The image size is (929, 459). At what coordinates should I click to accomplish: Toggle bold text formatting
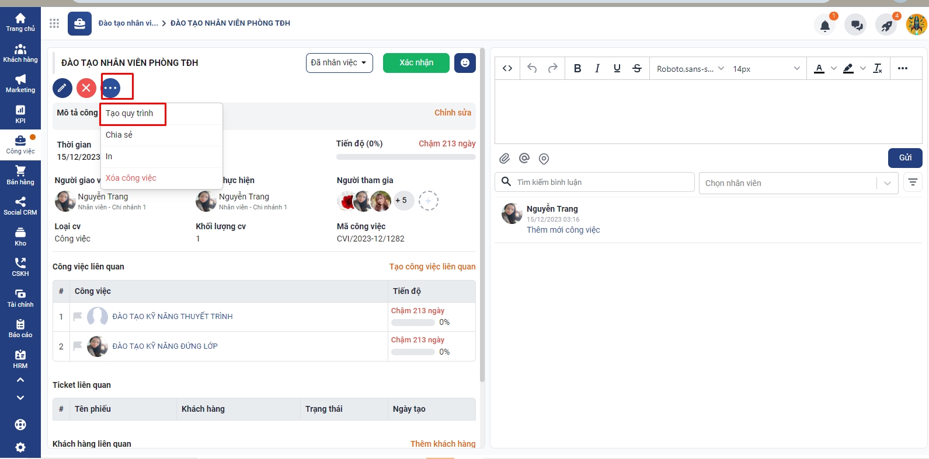(x=577, y=69)
